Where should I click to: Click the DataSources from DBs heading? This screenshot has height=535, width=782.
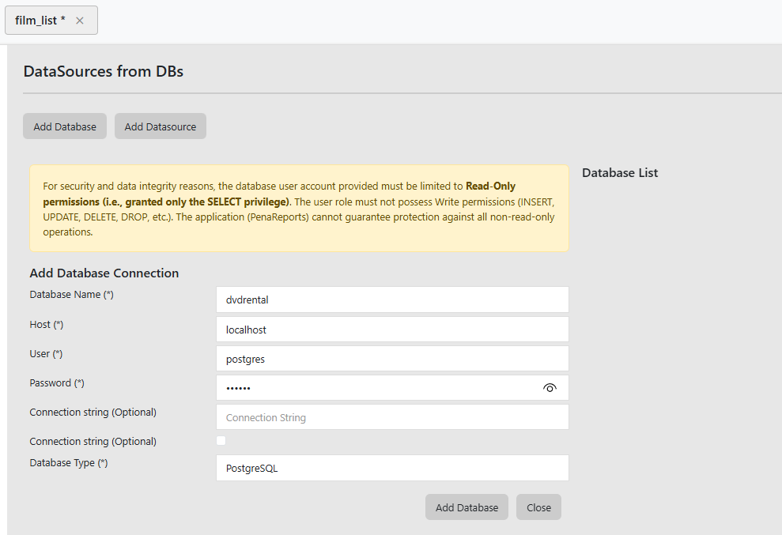point(103,71)
